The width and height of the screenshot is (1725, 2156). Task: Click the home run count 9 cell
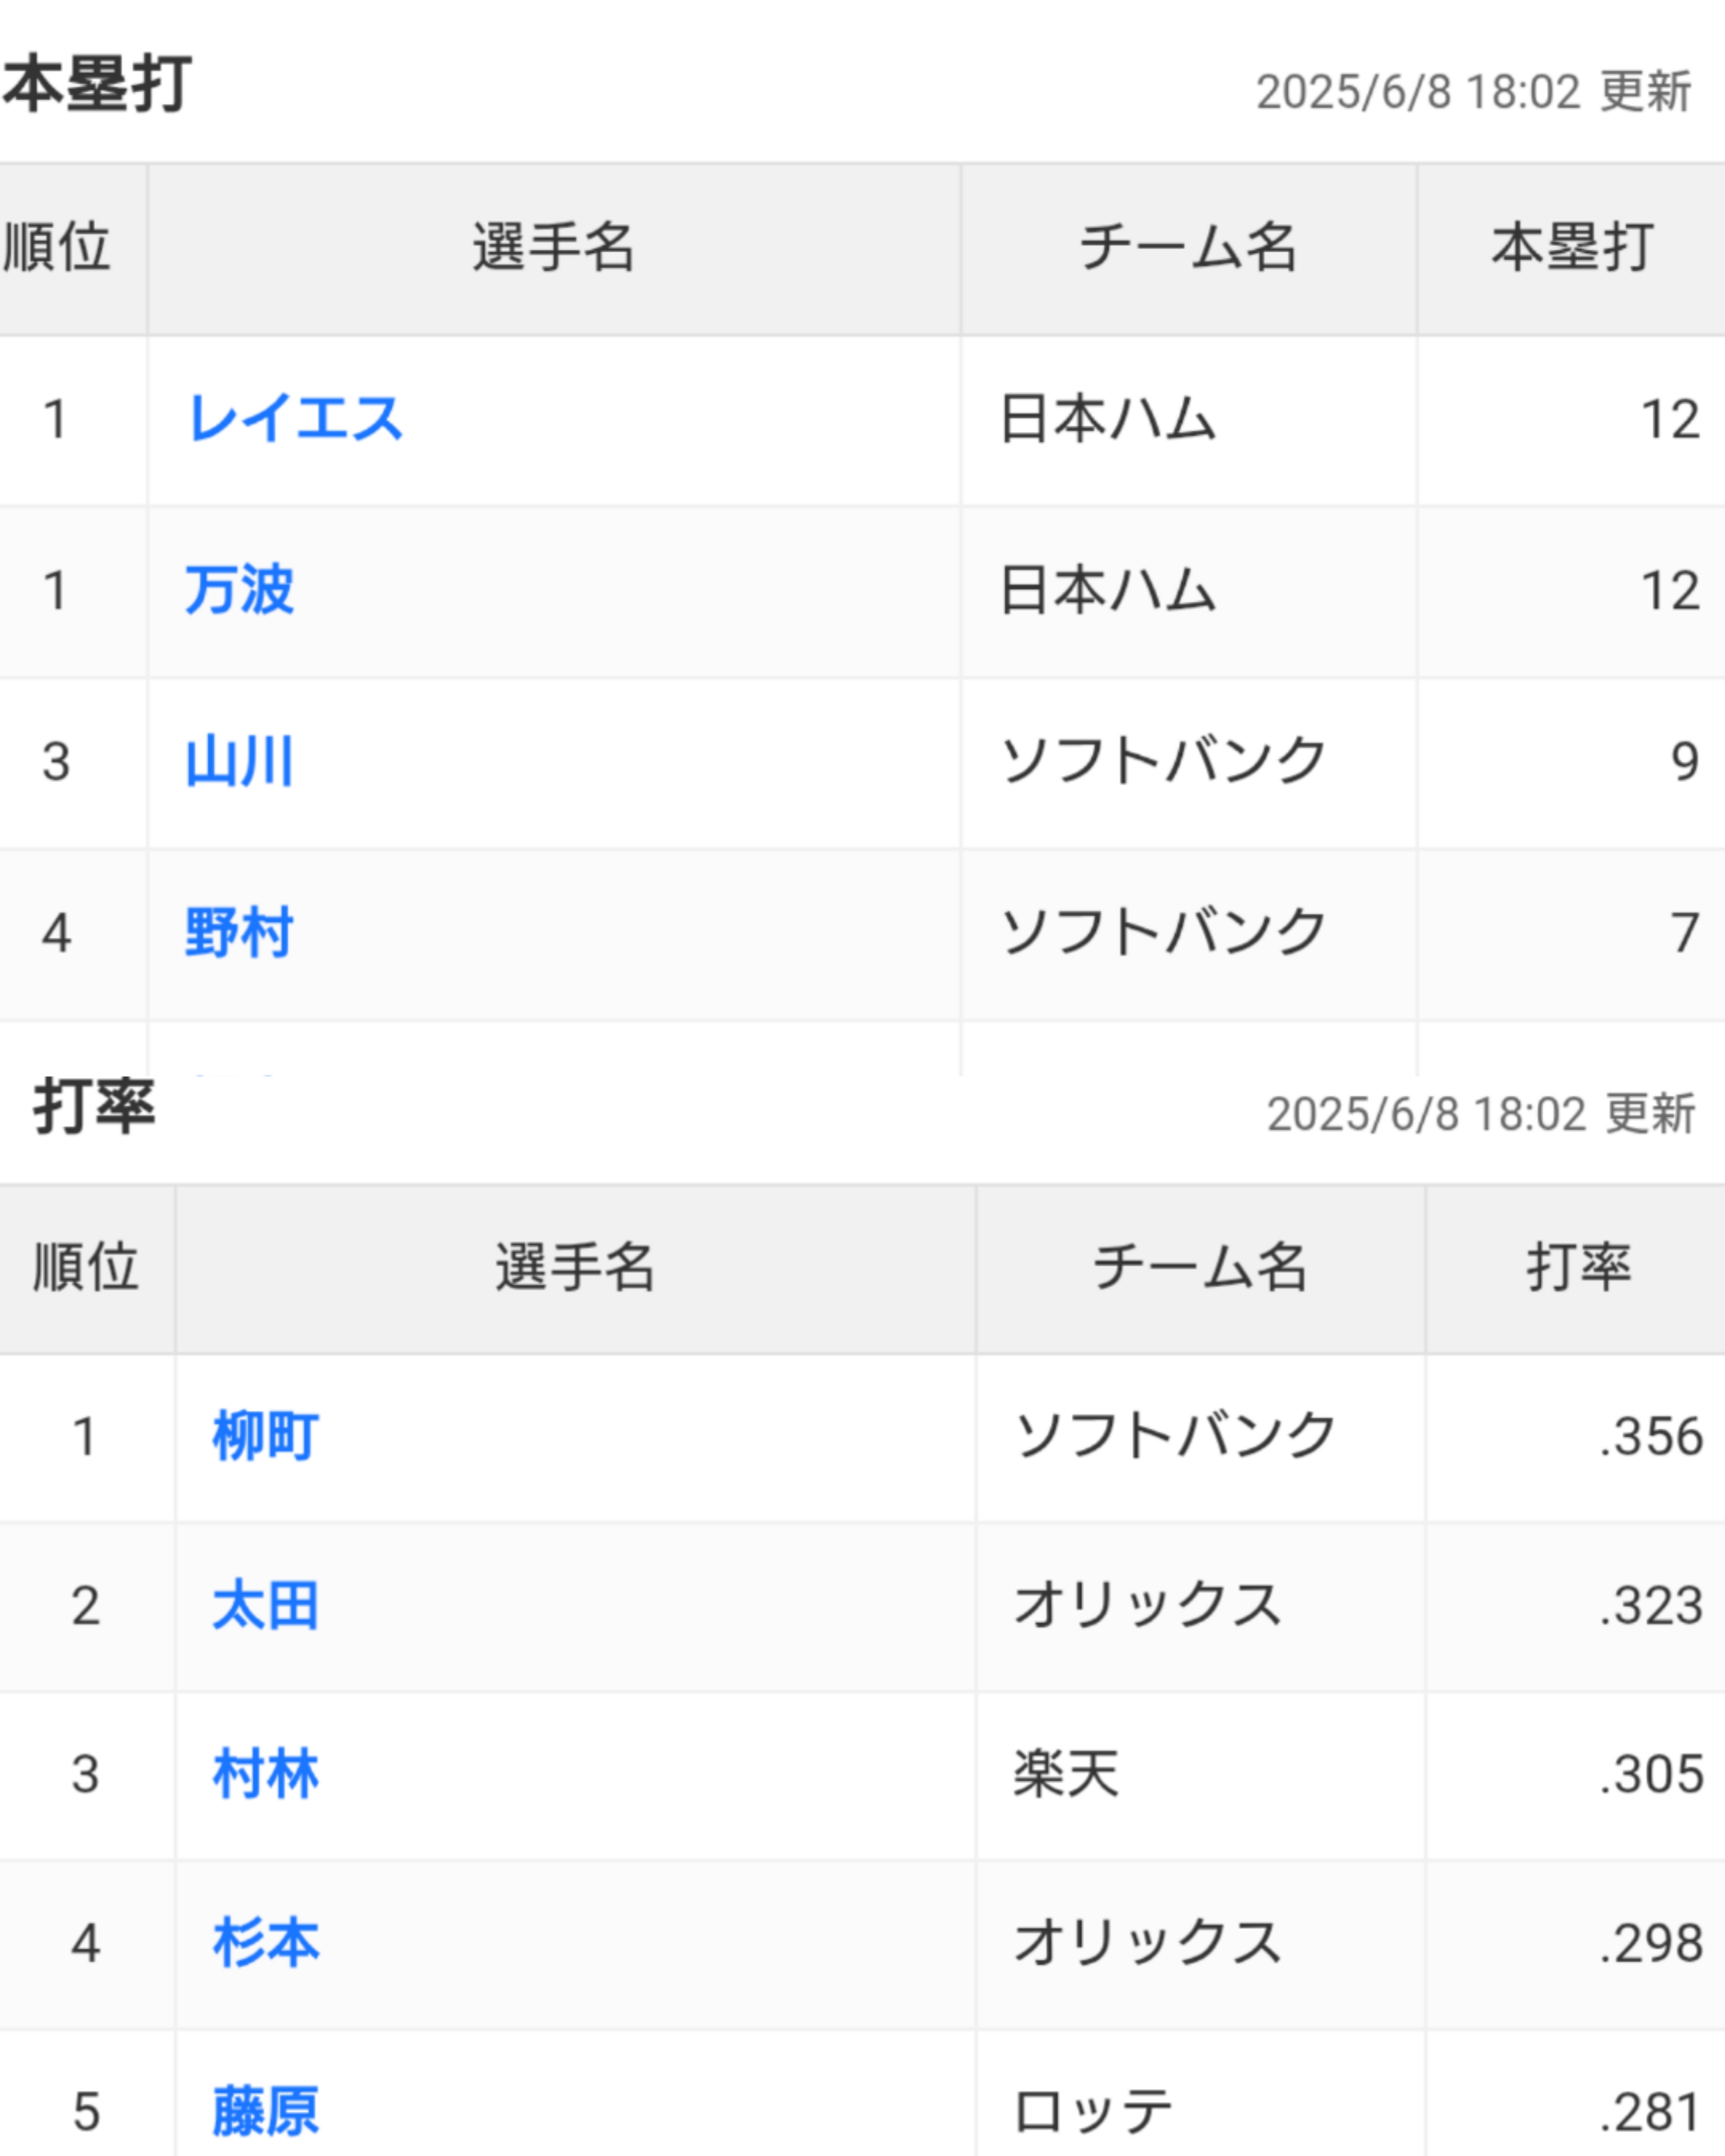pyautogui.click(x=1571, y=763)
